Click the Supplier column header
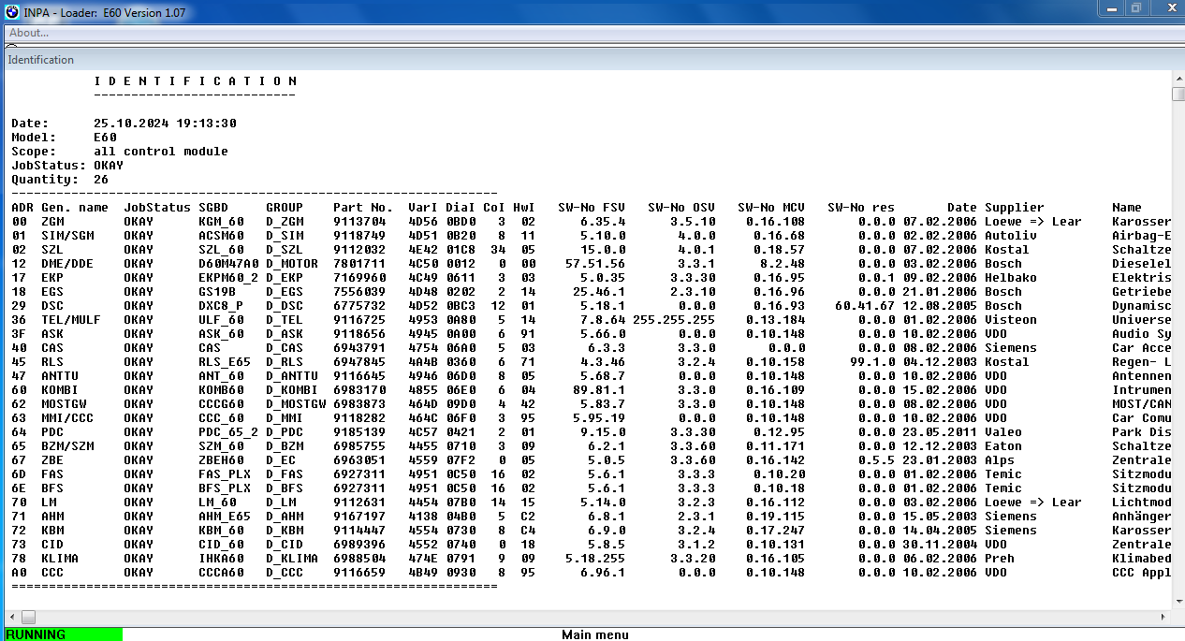 point(1015,207)
